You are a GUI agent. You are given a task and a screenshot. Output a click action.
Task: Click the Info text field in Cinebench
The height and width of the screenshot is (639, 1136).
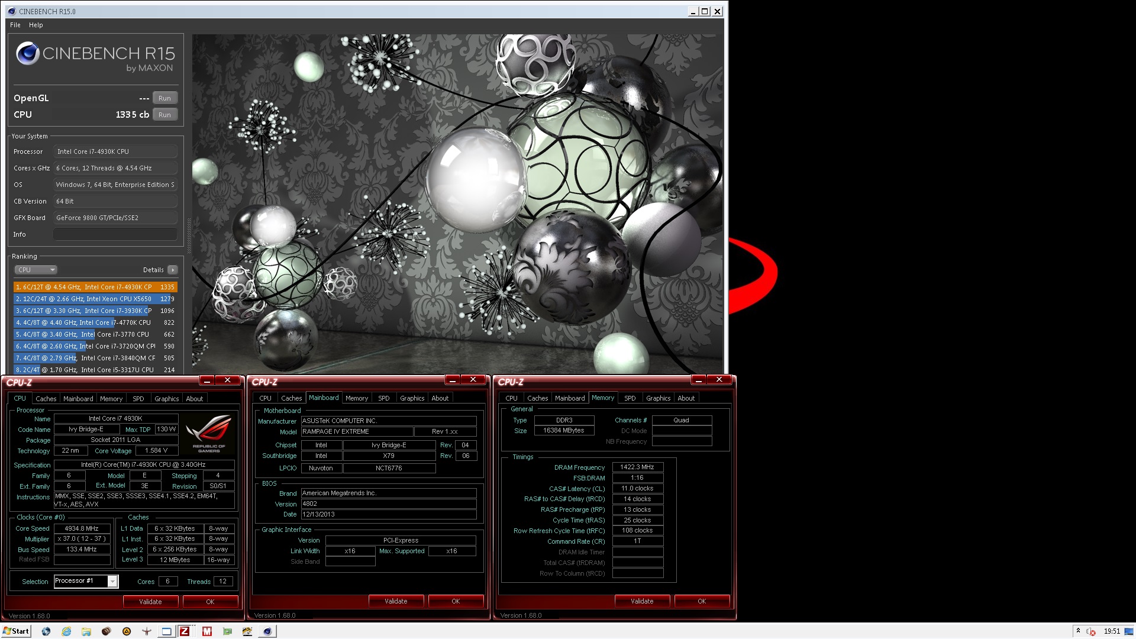coord(115,234)
